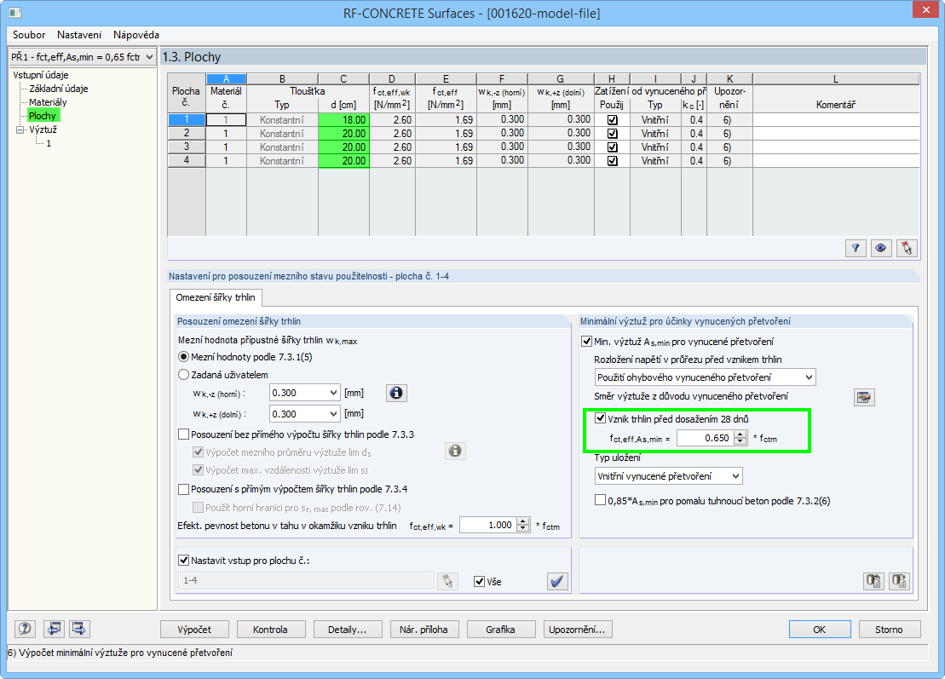Image resolution: width=945 pixels, height=679 pixels.
Task: Select Plochy in the tree
Action: 43,116
